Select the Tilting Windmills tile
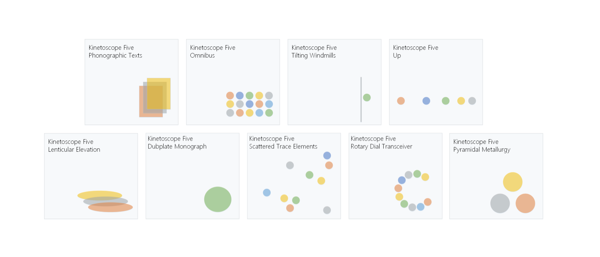The image size is (600, 257). click(x=334, y=82)
